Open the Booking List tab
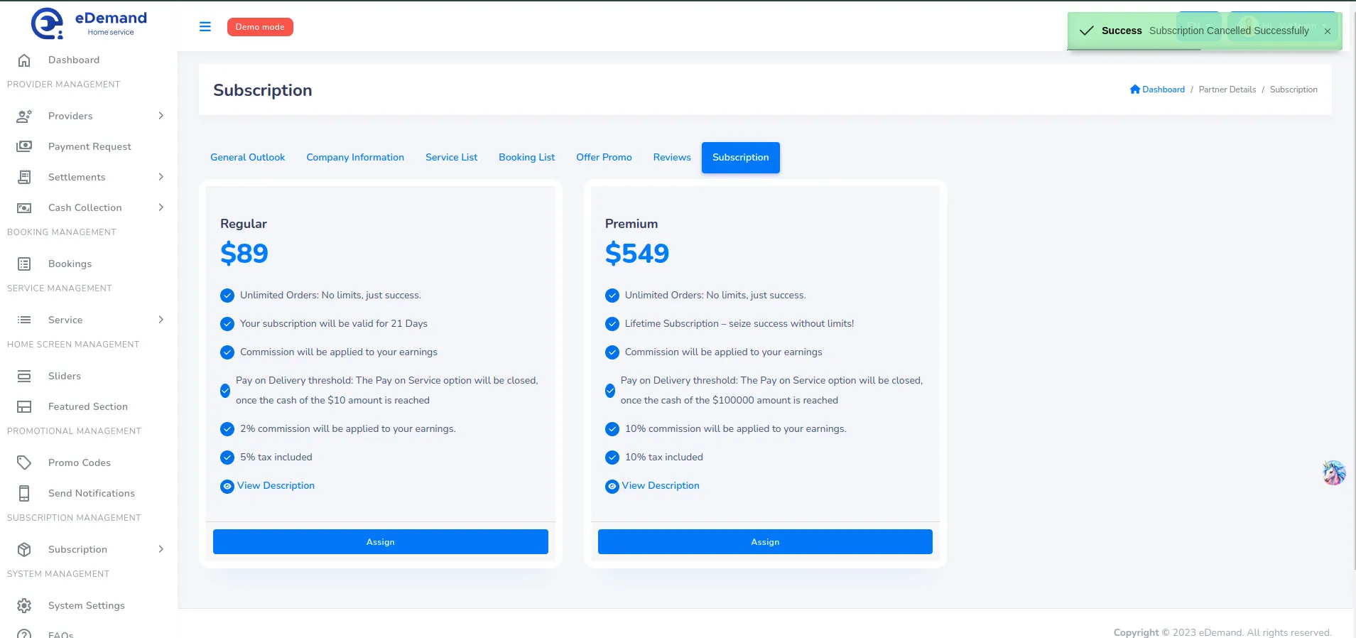1356x638 pixels. pyautogui.click(x=526, y=158)
